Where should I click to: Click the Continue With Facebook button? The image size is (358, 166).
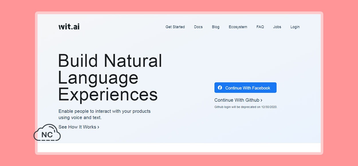245,88
